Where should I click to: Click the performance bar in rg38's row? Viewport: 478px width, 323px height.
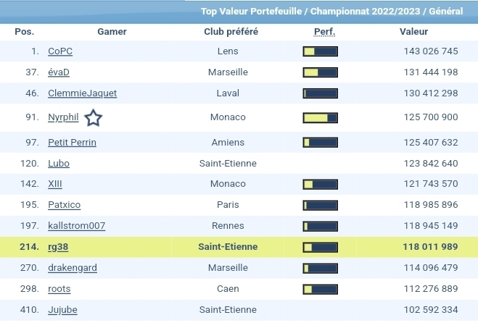[x=320, y=248]
